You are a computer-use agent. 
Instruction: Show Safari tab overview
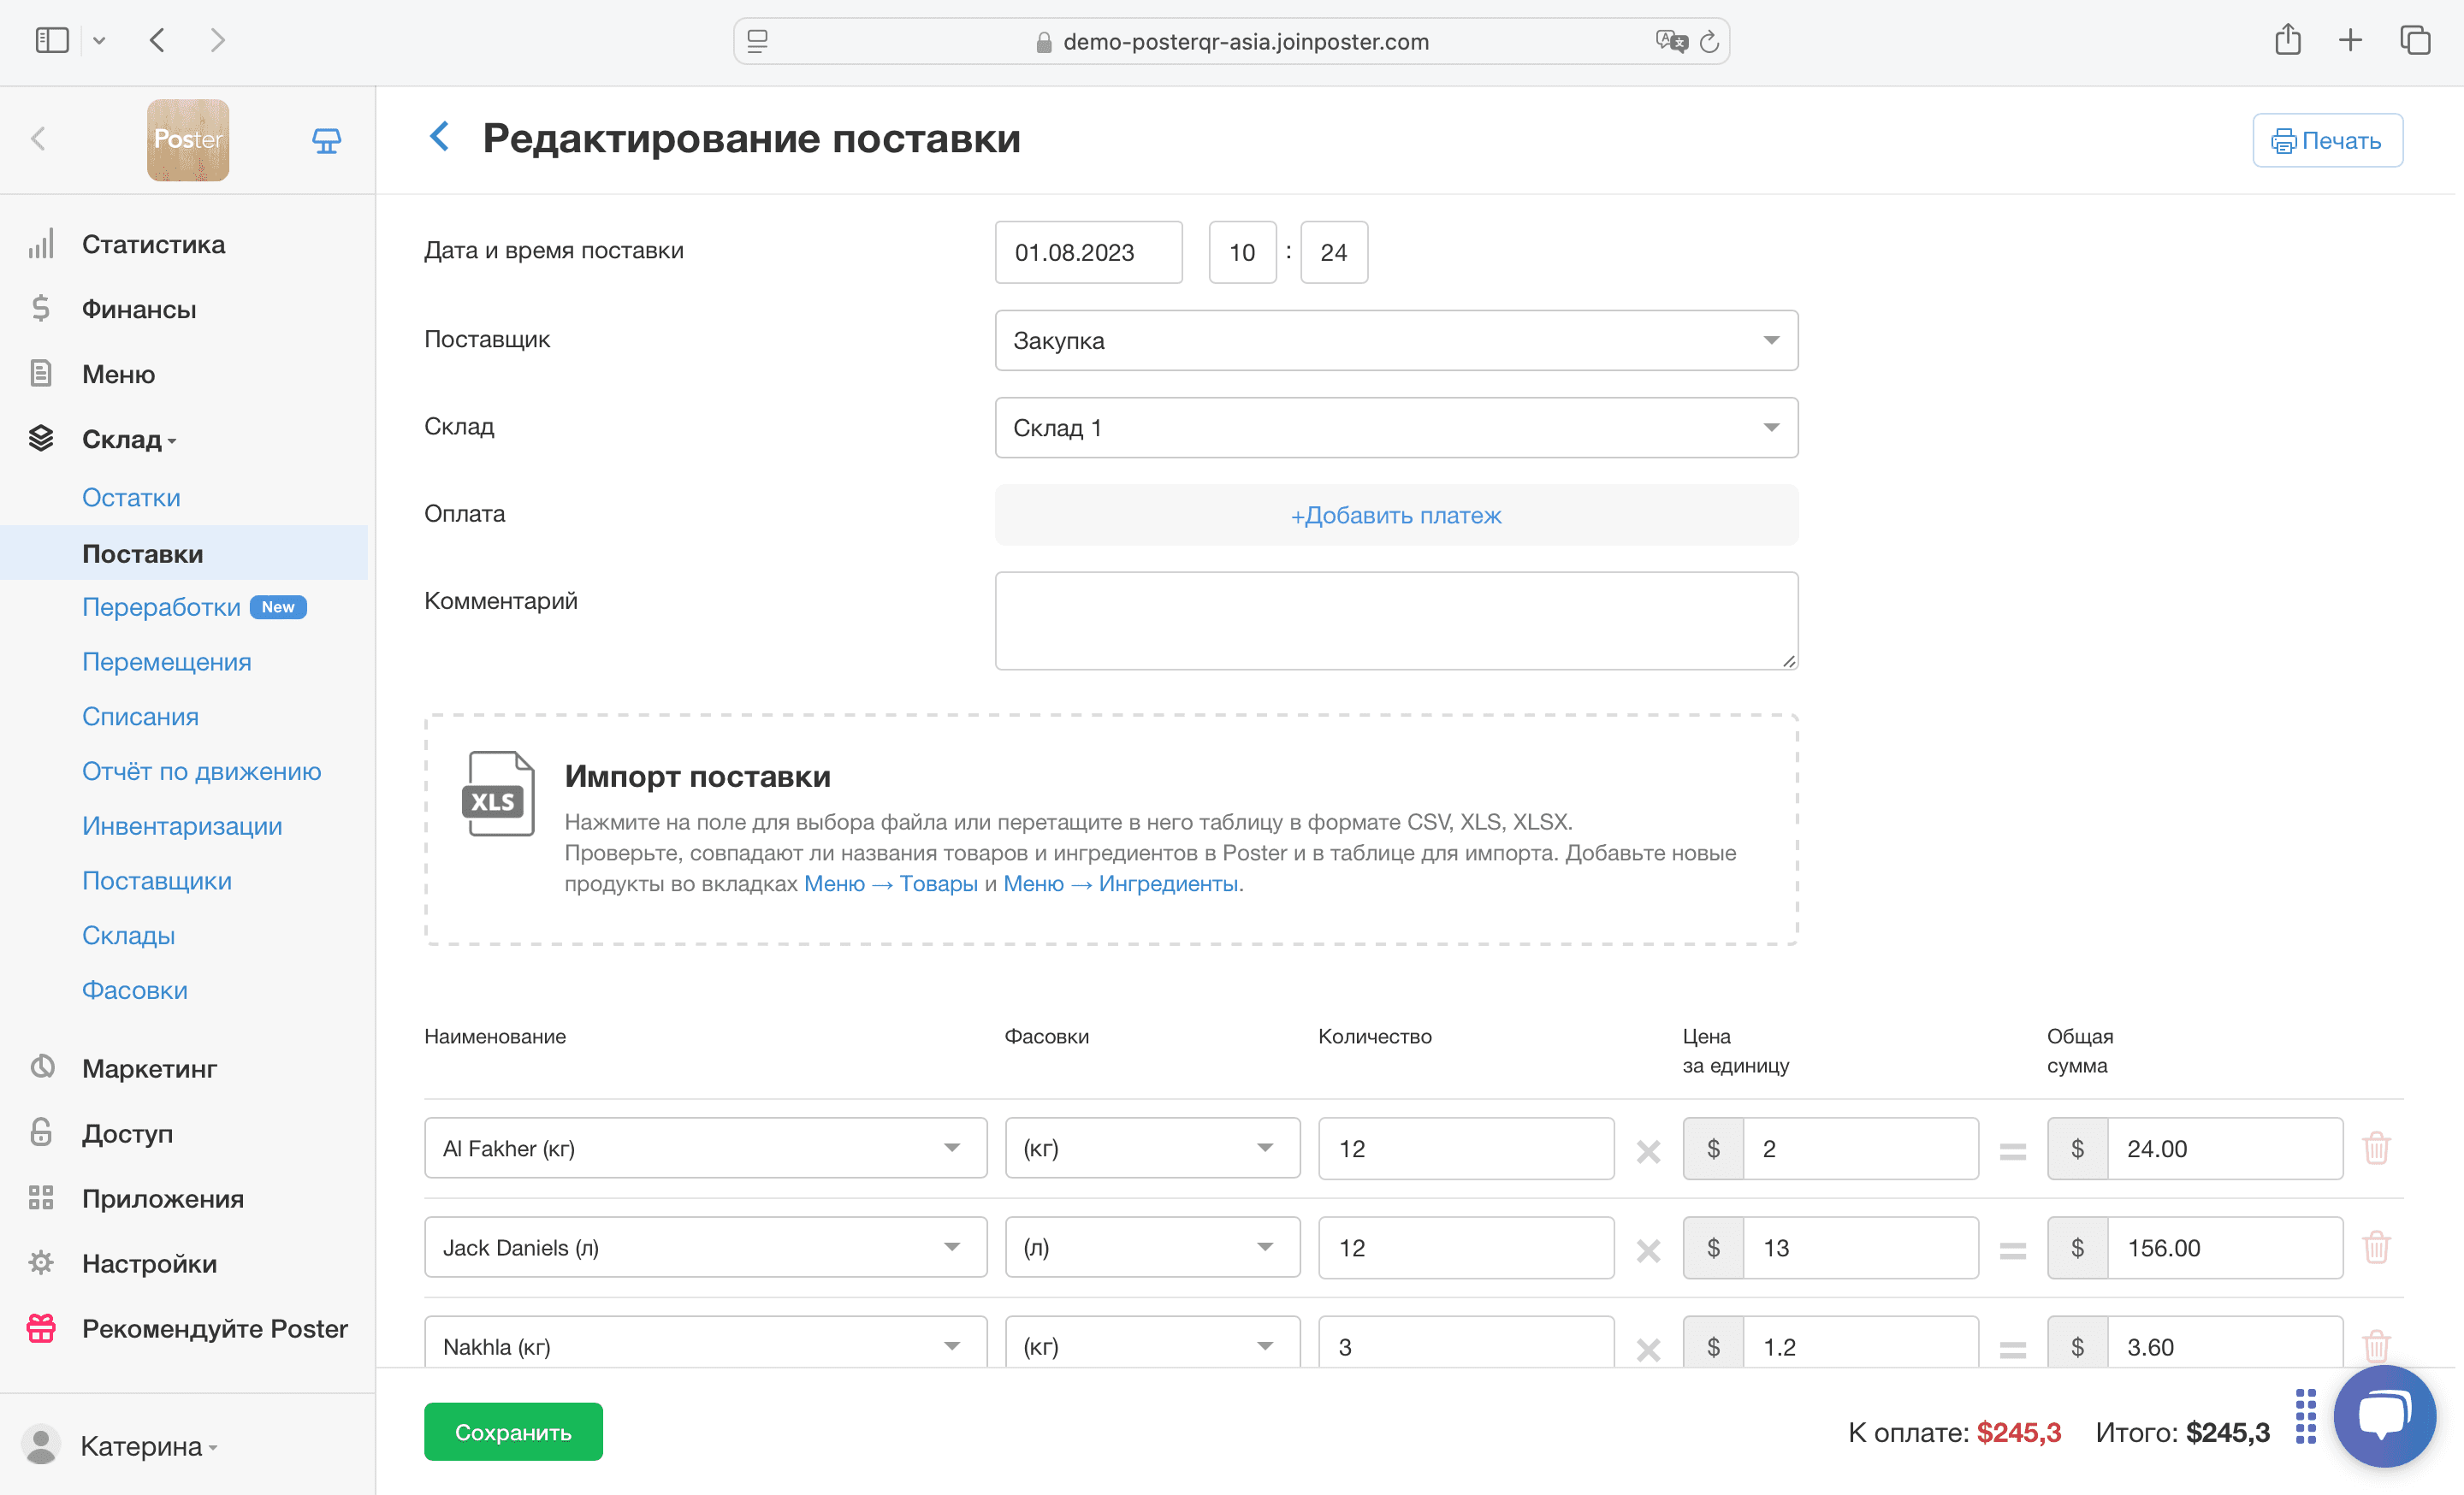tap(2415, 40)
